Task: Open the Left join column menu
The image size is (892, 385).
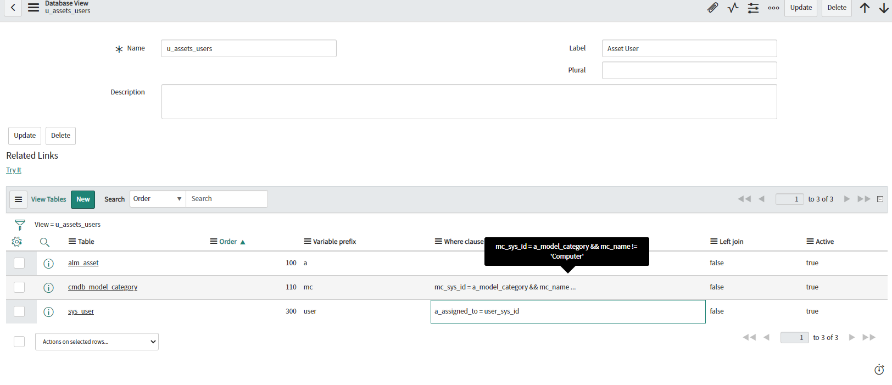Action: (714, 242)
